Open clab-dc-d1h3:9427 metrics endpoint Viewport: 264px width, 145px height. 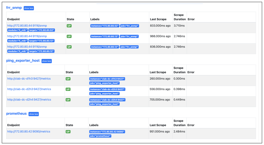pyautogui.click(x=29, y=79)
